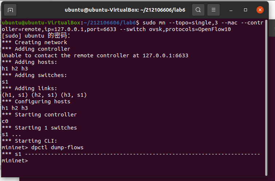This screenshot has height=181, width=275.
Task: Click the "*** Creating network" line
Action: tap(35, 42)
